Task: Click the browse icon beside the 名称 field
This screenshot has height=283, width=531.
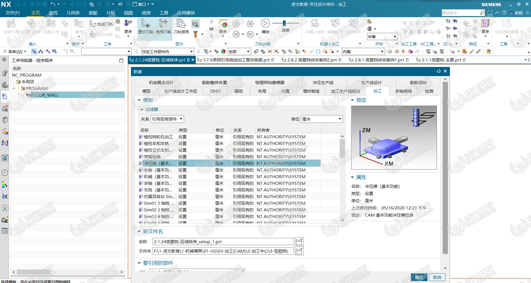Action: click(299, 242)
